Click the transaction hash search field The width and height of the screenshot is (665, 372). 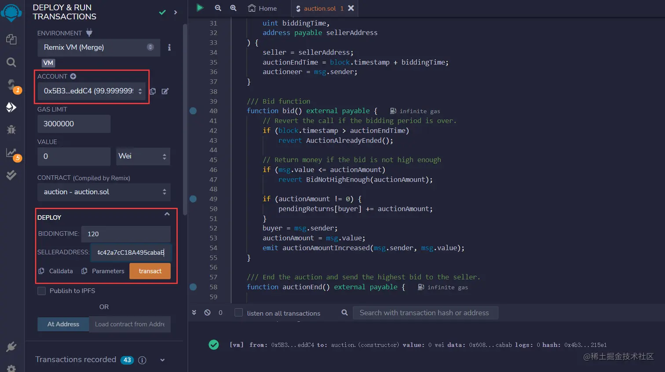[x=425, y=313]
